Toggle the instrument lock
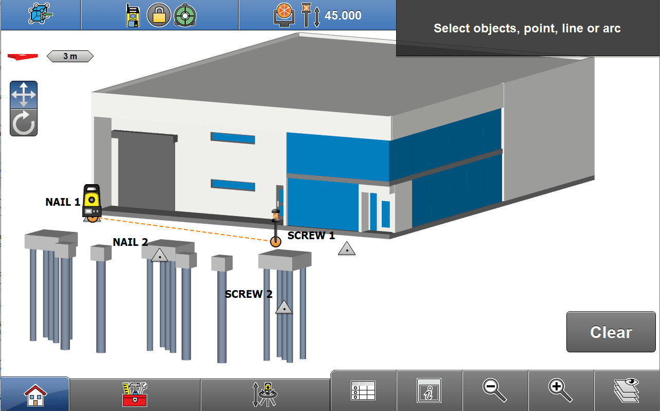 159,14
